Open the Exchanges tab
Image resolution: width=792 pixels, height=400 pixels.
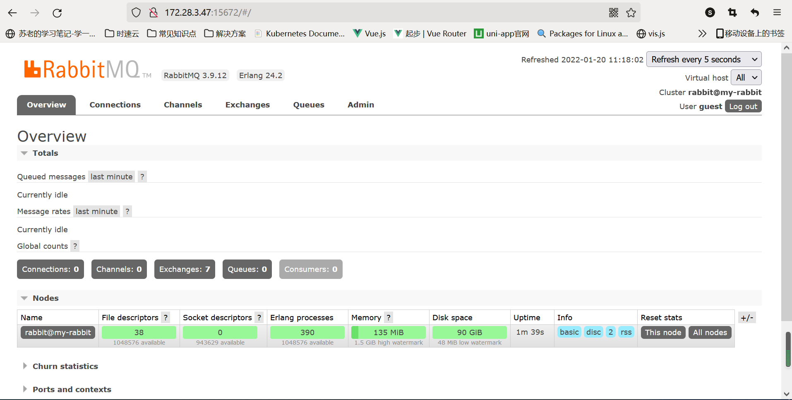tap(247, 105)
